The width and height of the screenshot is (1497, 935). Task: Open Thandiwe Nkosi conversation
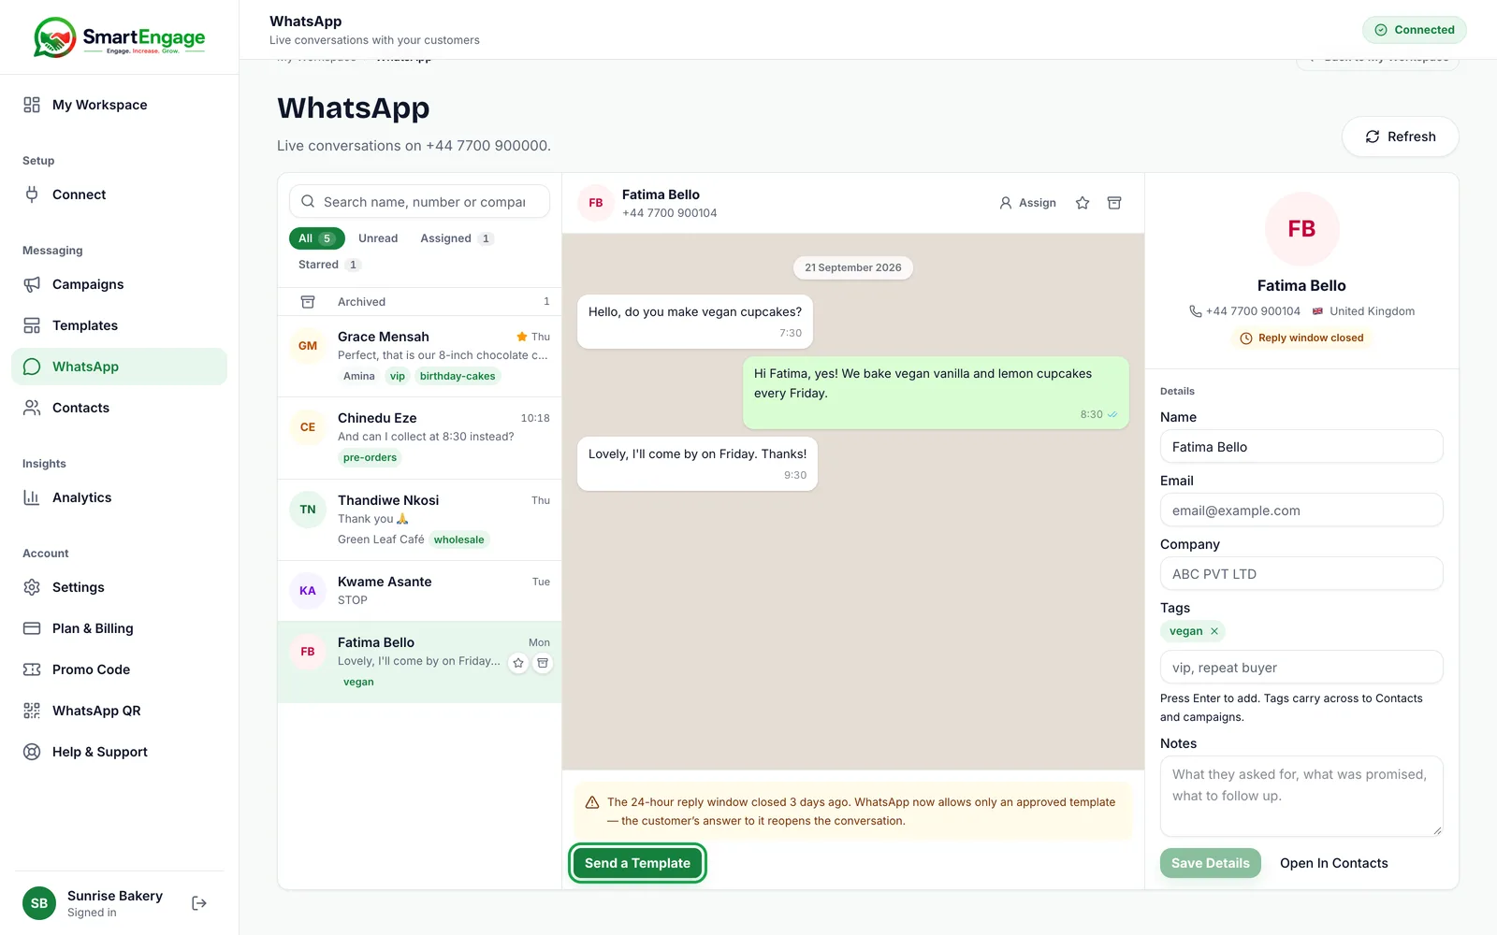pos(419,520)
